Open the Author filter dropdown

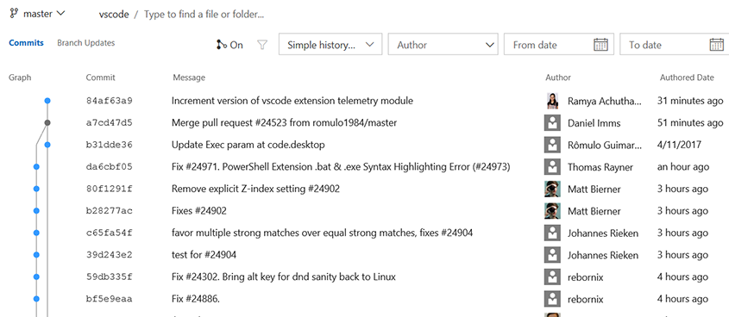point(443,45)
